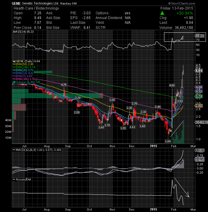Click the 4.75 price peak label
Image resolution: width=208 pixels, height=212 pixels.
click(x=64, y=85)
